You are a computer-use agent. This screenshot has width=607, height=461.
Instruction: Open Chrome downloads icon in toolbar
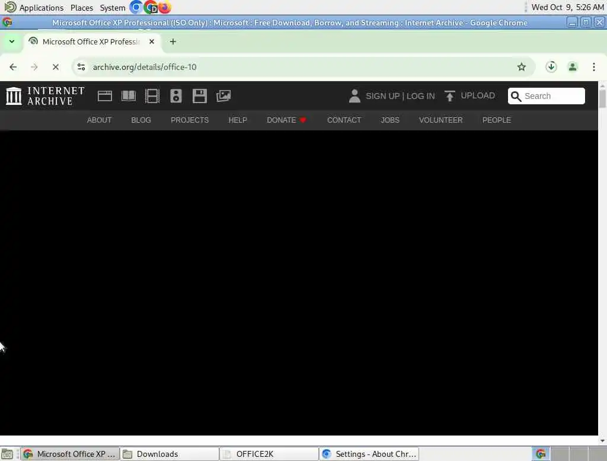551,67
